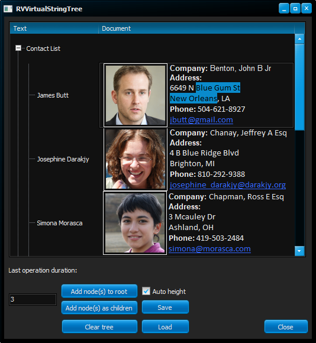Click the scrollbar up arrow

299,38
